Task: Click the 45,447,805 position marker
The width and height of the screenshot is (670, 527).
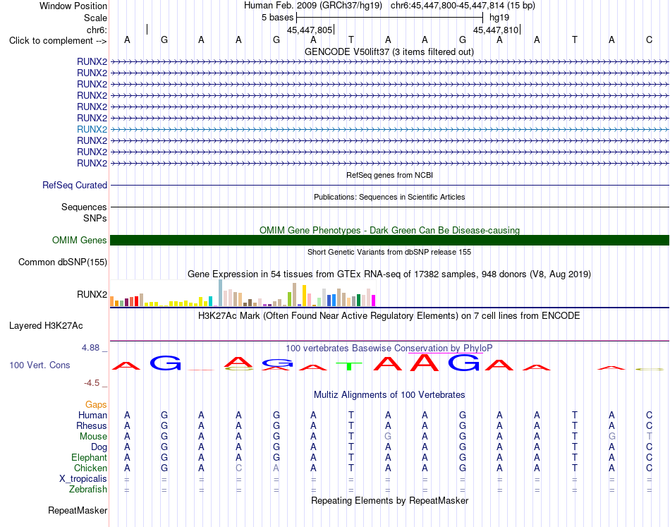Action: 310,30
